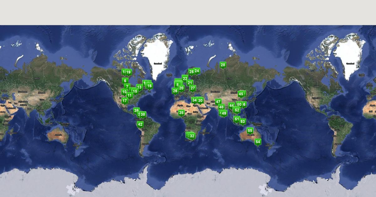Select marker 19 in northern Canada

[128, 72]
